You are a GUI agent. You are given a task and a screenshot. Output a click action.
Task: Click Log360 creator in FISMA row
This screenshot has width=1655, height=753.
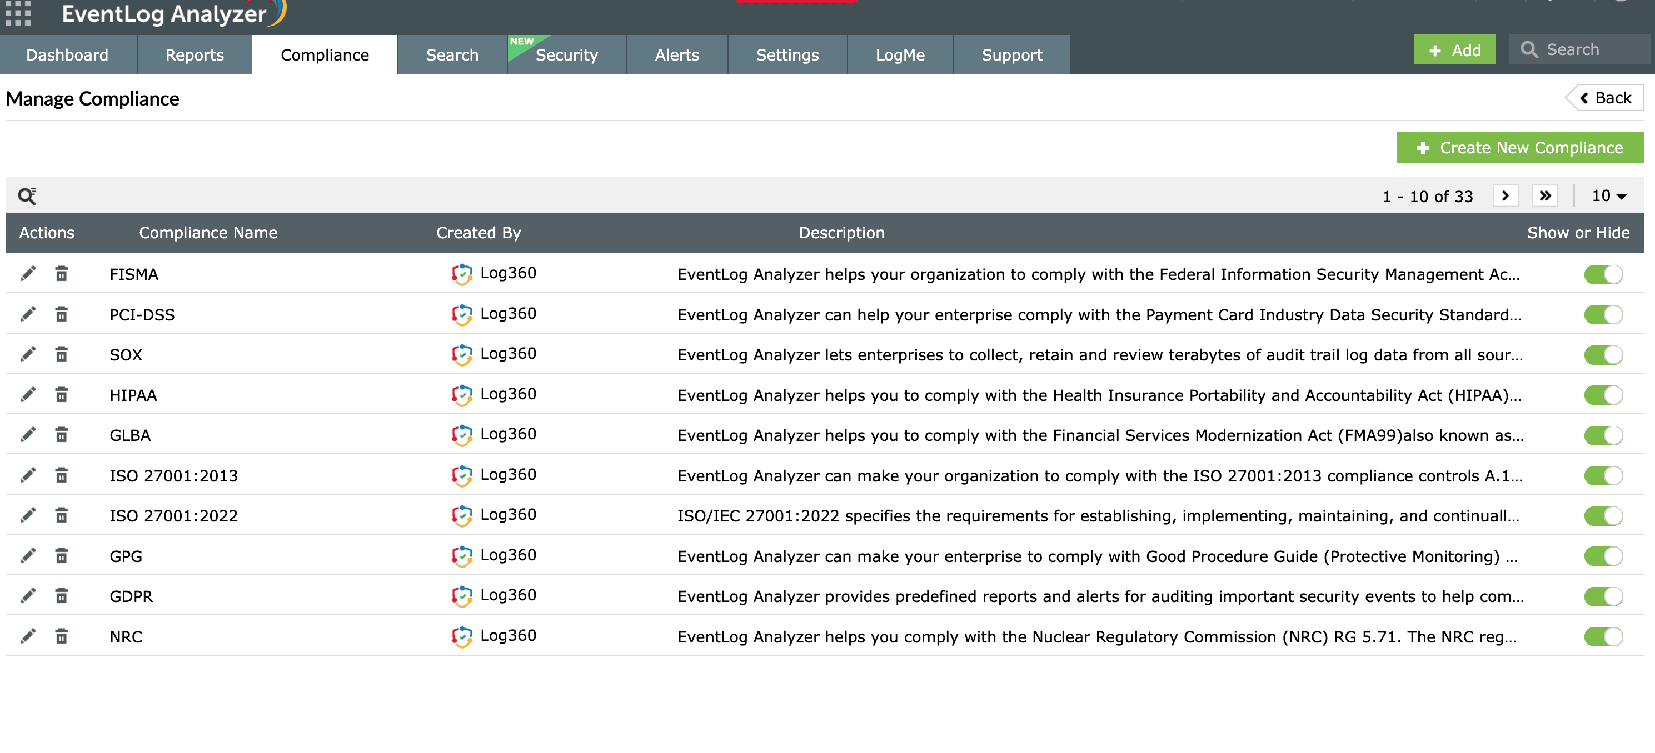[493, 273]
